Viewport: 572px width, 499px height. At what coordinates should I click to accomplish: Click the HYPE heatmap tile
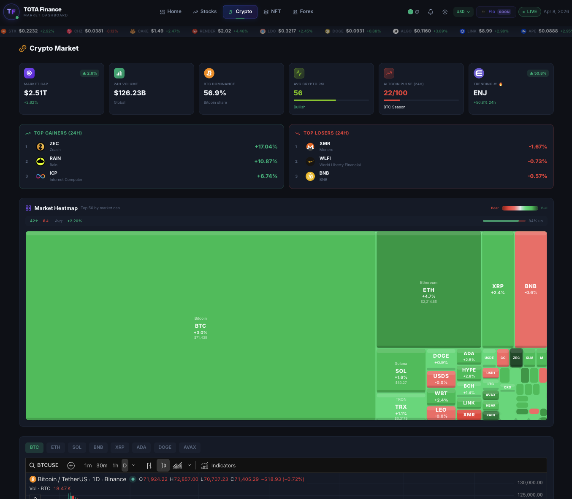pos(469,372)
